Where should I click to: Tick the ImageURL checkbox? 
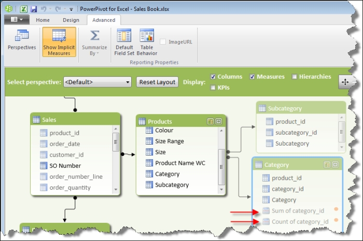pyautogui.click(x=163, y=41)
